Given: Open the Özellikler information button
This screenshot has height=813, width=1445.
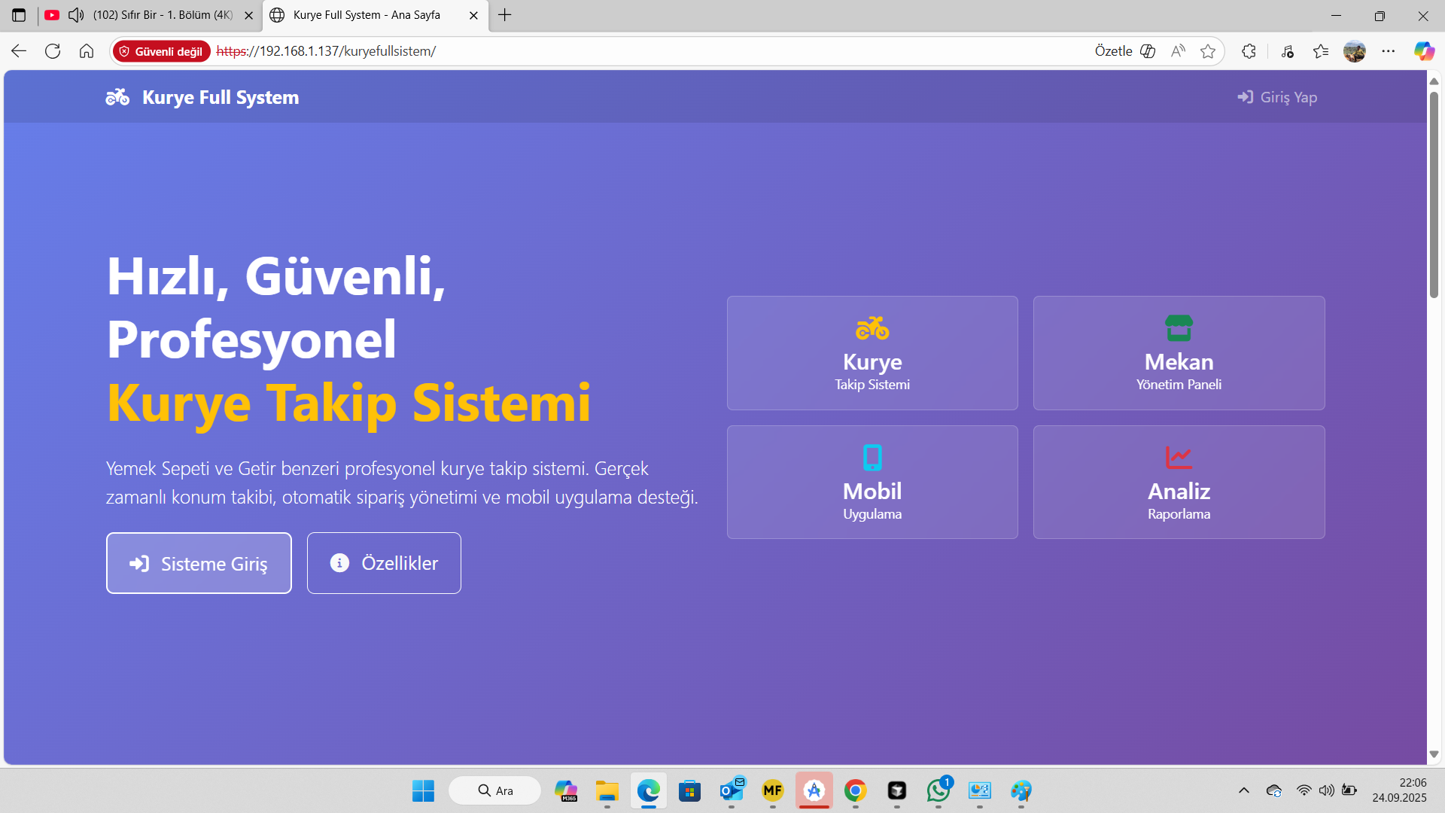Looking at the screenshot, I should (383, 562).
